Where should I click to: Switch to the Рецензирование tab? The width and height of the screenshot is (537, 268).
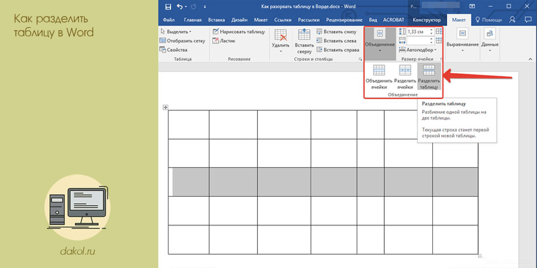click(x=343, y=20)
